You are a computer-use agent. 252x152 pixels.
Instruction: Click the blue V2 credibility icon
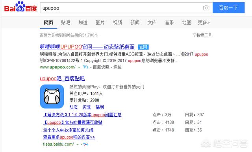click(x=86, y=67)
